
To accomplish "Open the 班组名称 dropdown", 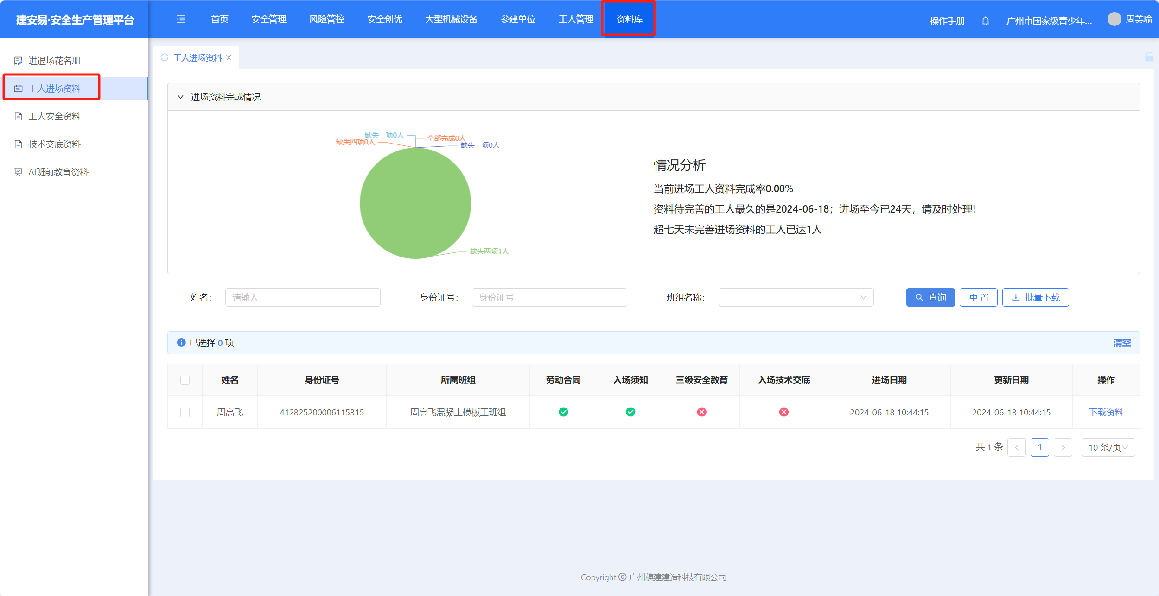I will 796,297.
